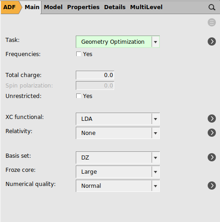Click the Frequencies: label

click(x=23, y=54)
